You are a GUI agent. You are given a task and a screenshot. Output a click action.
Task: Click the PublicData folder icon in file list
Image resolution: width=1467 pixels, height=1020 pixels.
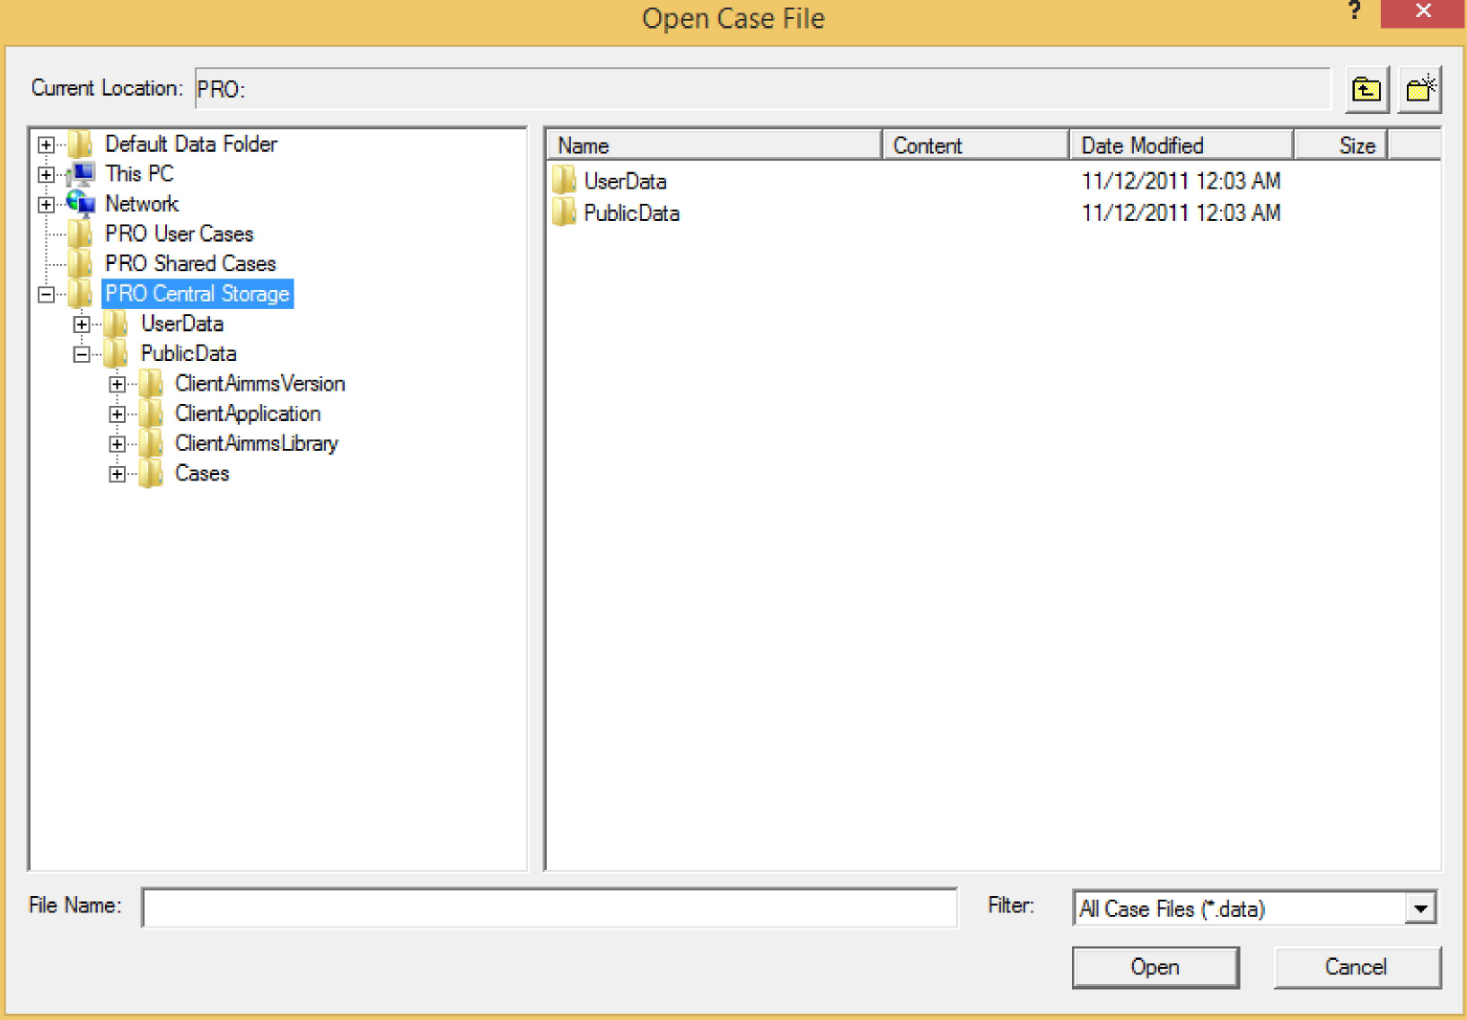(x=564, y=213)
